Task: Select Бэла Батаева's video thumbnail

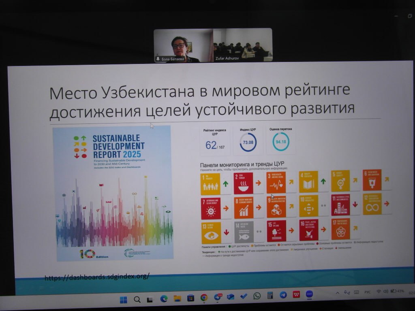Action: click(x=183, y=45)
